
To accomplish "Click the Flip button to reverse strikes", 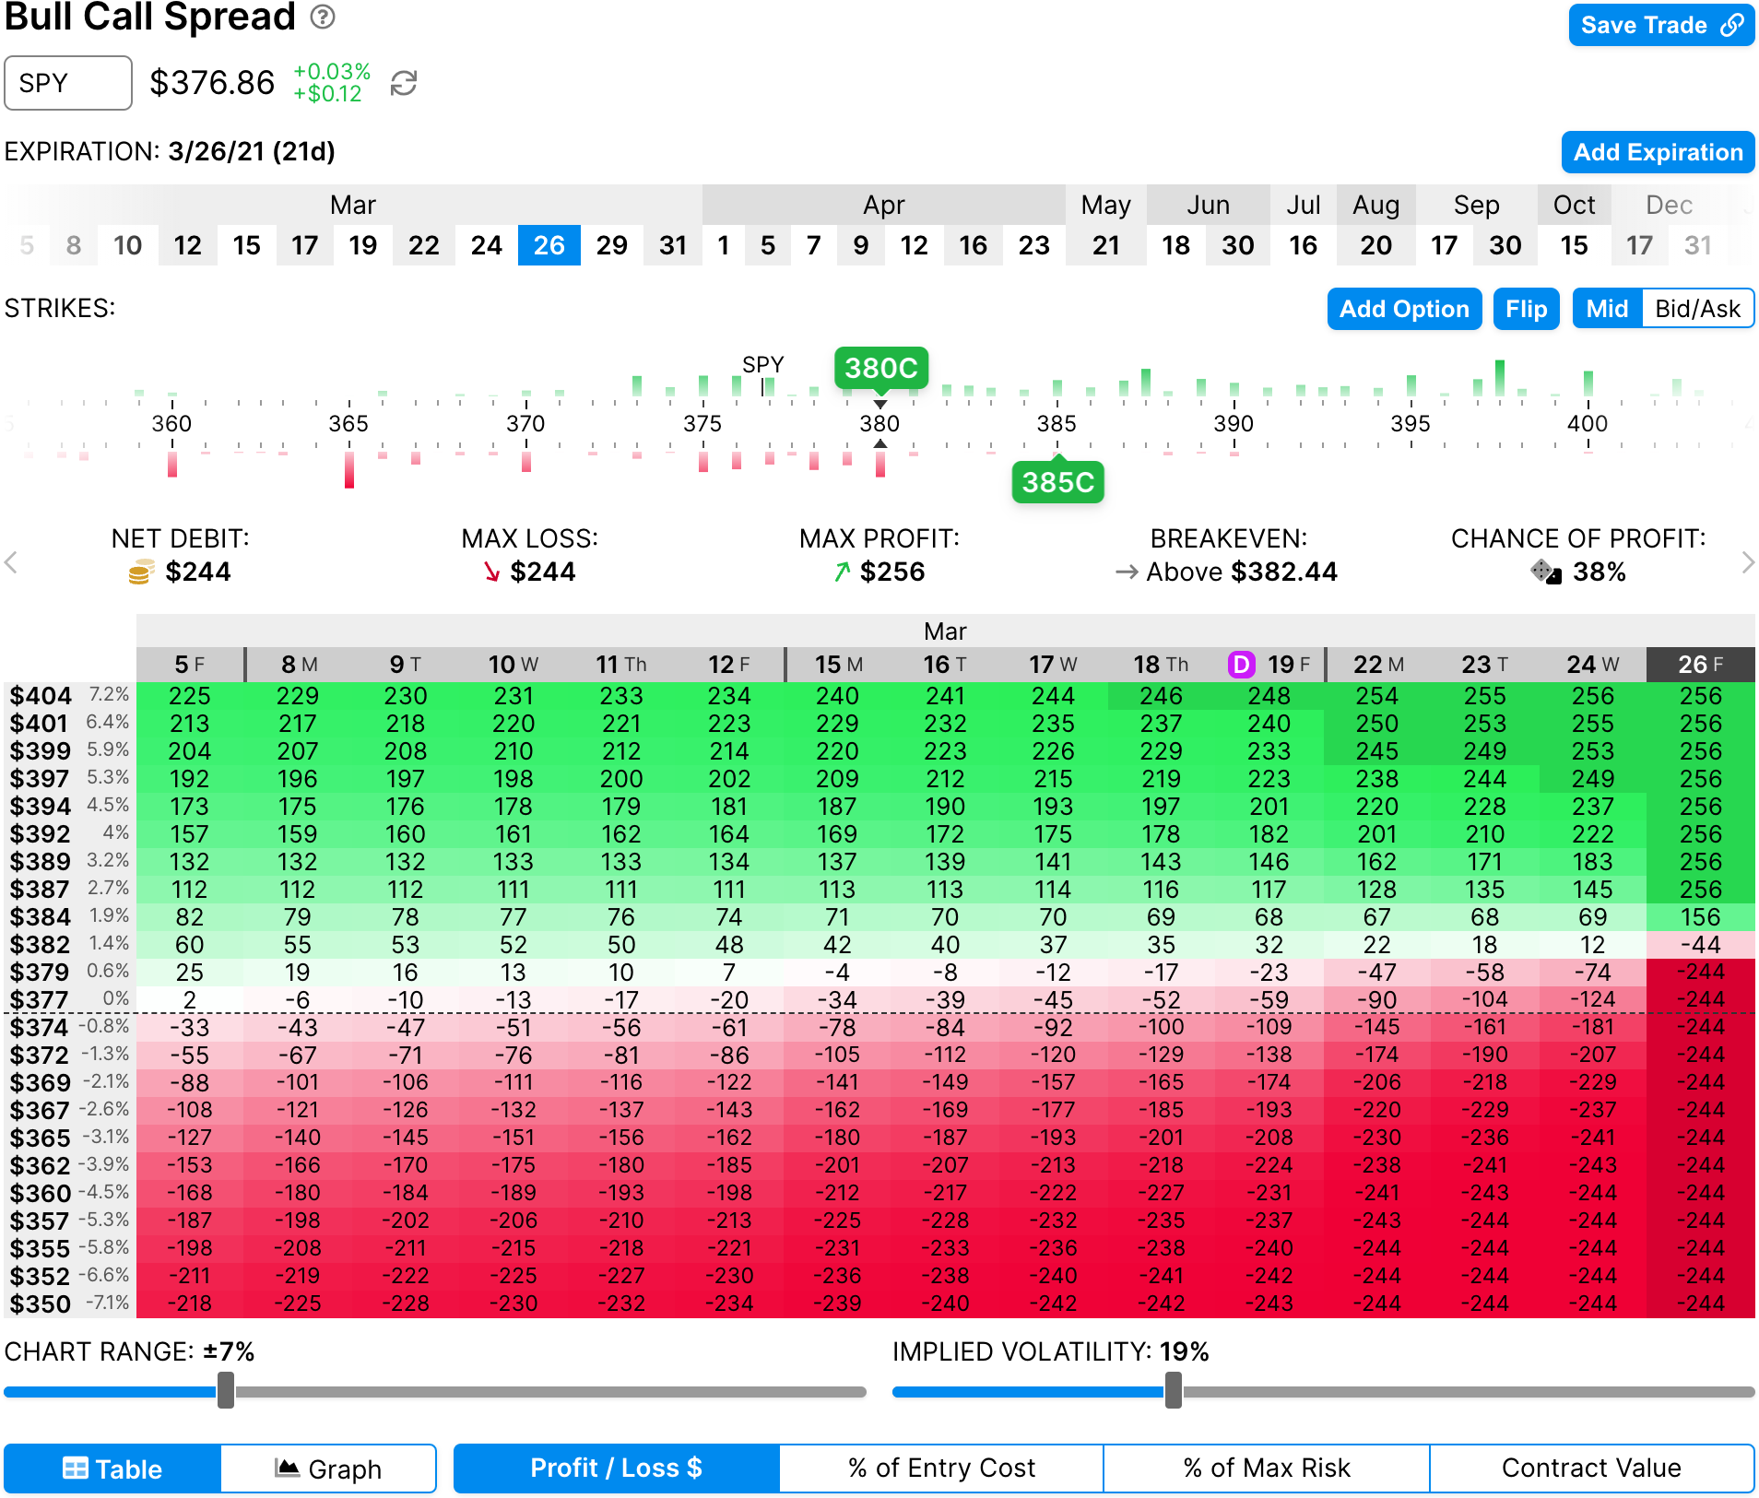I will point(1526,309).
